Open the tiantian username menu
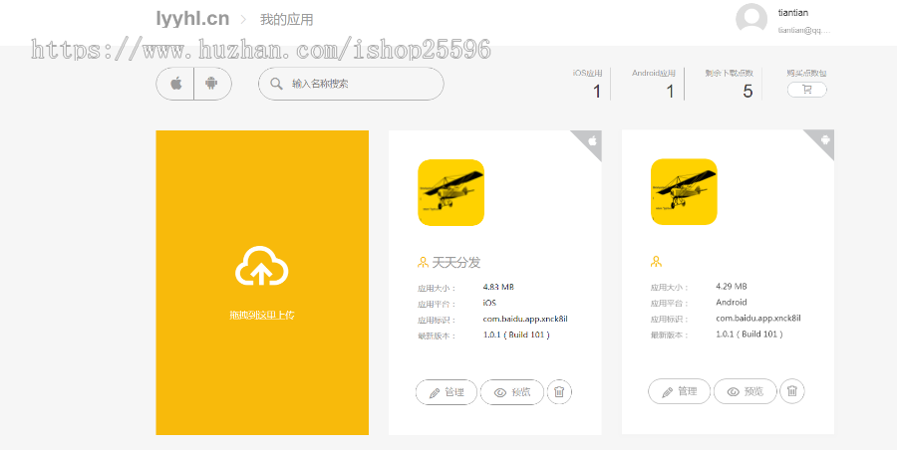897x450 pixels. point(793,13)
